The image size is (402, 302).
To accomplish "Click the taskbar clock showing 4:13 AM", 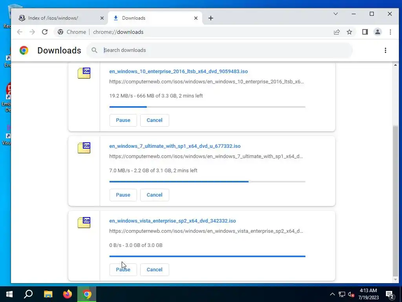I will tap(368, 294).
